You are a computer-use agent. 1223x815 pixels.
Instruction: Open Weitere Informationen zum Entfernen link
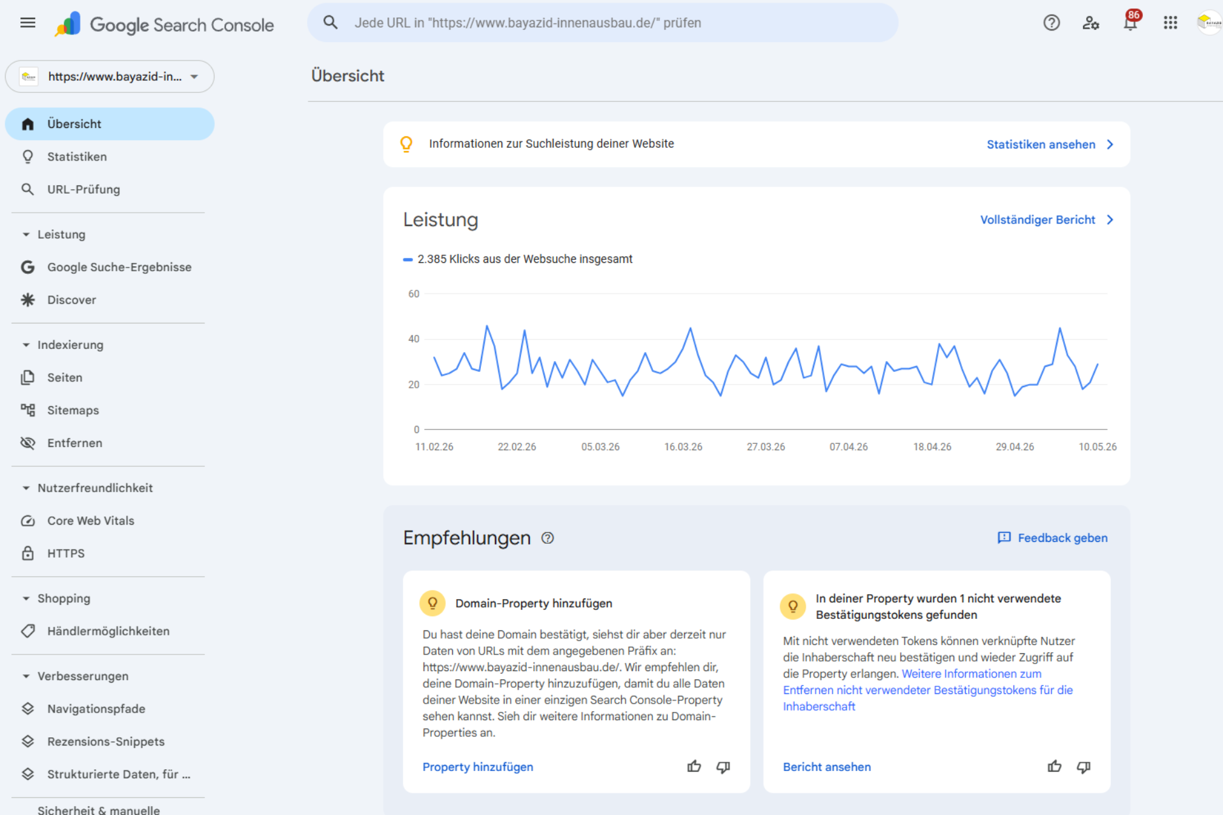point(927,690)
